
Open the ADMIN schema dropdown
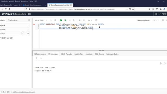click(x=14, y=25)
